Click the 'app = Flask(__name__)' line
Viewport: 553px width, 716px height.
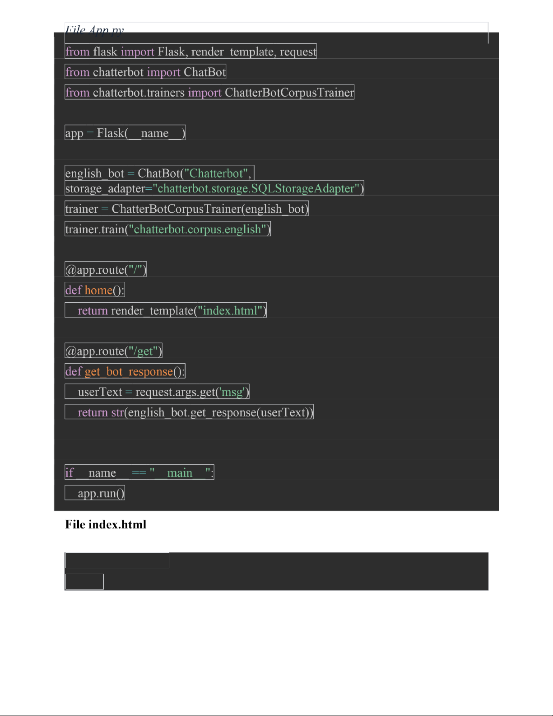tap(125, 133)
